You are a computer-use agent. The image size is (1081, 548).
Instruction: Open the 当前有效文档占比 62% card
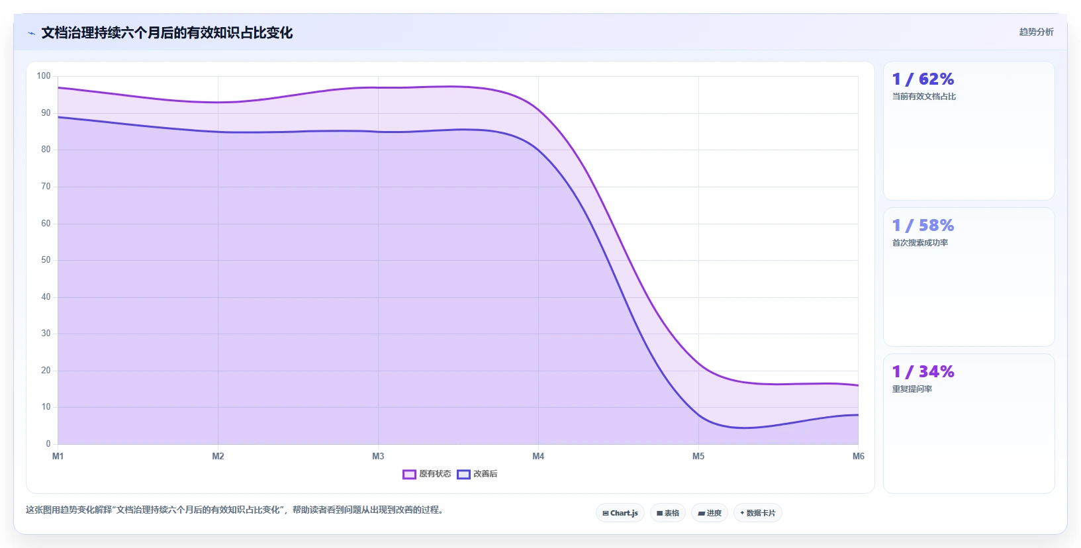point(969,131)
